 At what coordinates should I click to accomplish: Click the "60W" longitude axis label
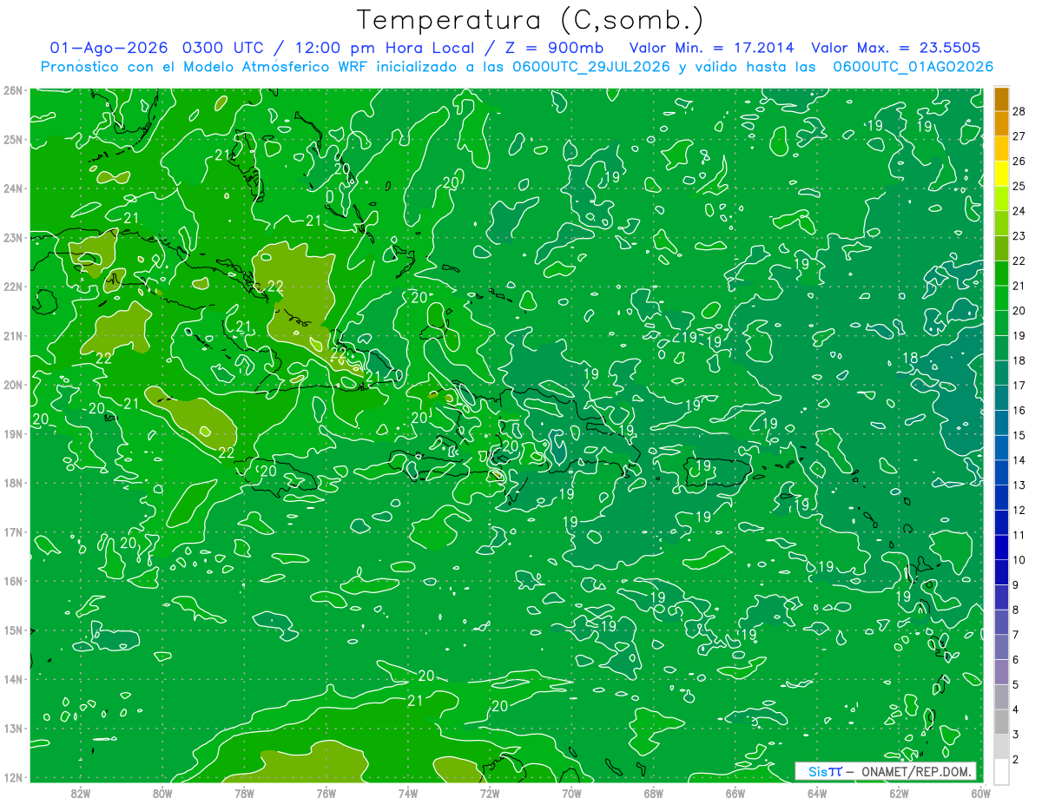tap(981, 793)
